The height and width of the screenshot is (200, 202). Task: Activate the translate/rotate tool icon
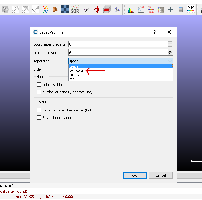(x=97, y=9)
